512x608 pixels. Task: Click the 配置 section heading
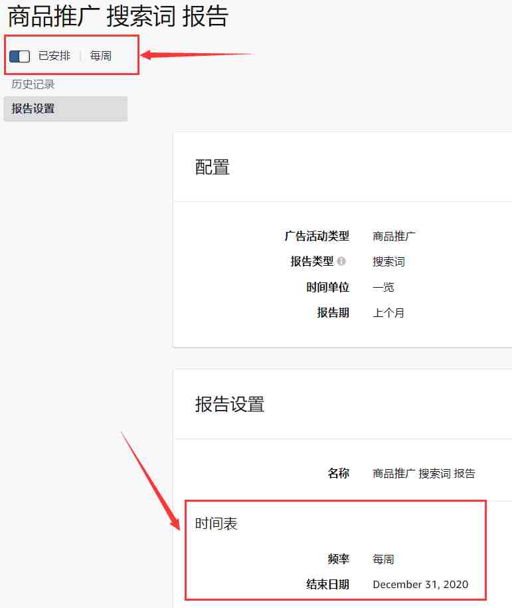tap(213, 167)
